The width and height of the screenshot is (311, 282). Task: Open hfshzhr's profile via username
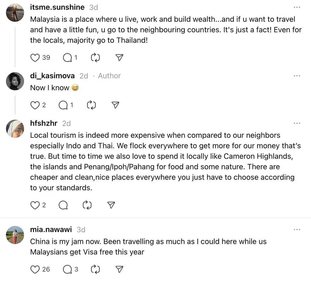44,123
